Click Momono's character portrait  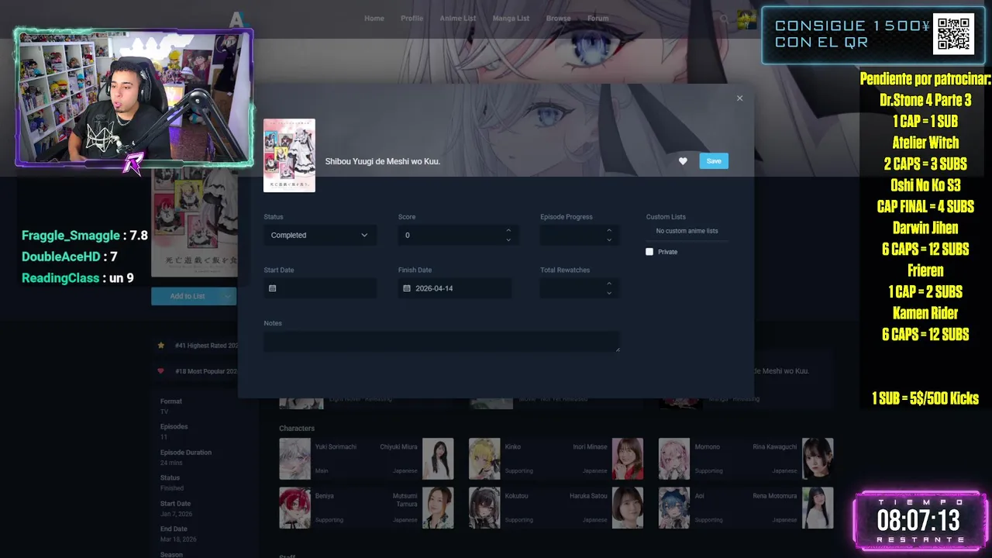[674, 459]
